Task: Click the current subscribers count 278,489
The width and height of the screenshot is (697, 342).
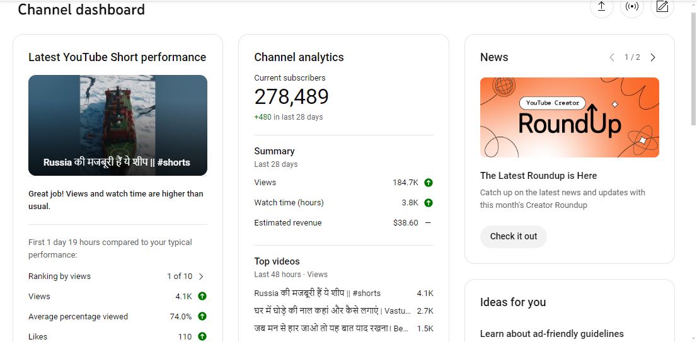Action: [291, 97]
